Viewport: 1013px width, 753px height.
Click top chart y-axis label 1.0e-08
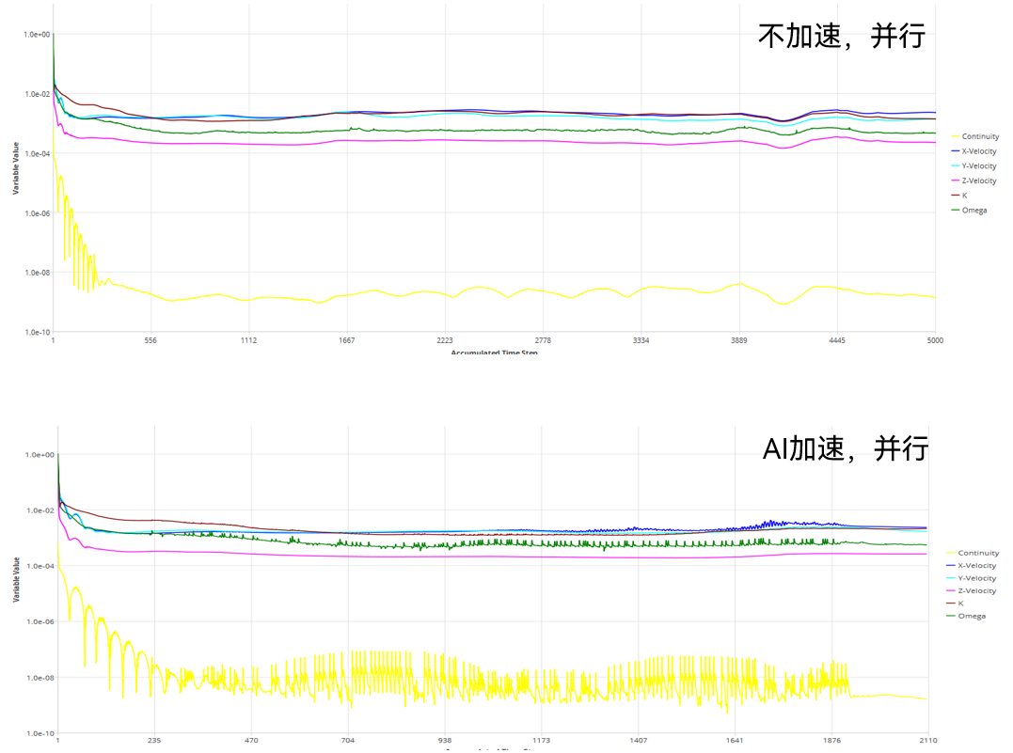coord(37,273)
